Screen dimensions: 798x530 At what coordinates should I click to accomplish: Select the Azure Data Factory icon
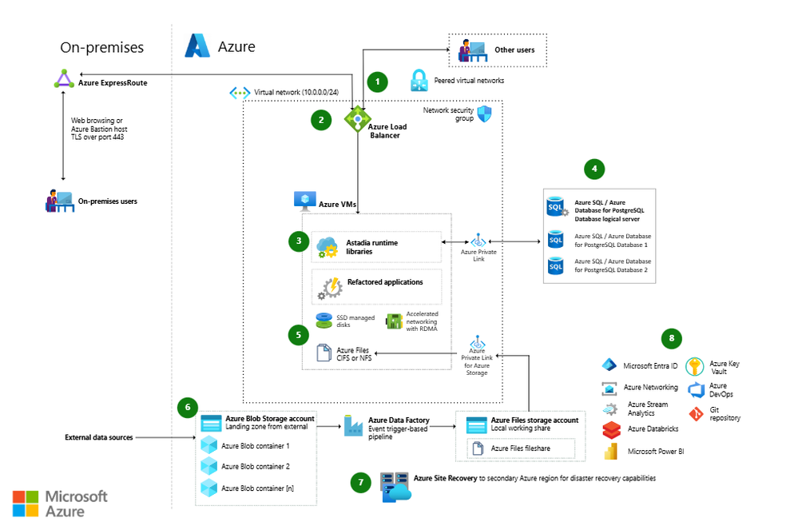point(353,425)
